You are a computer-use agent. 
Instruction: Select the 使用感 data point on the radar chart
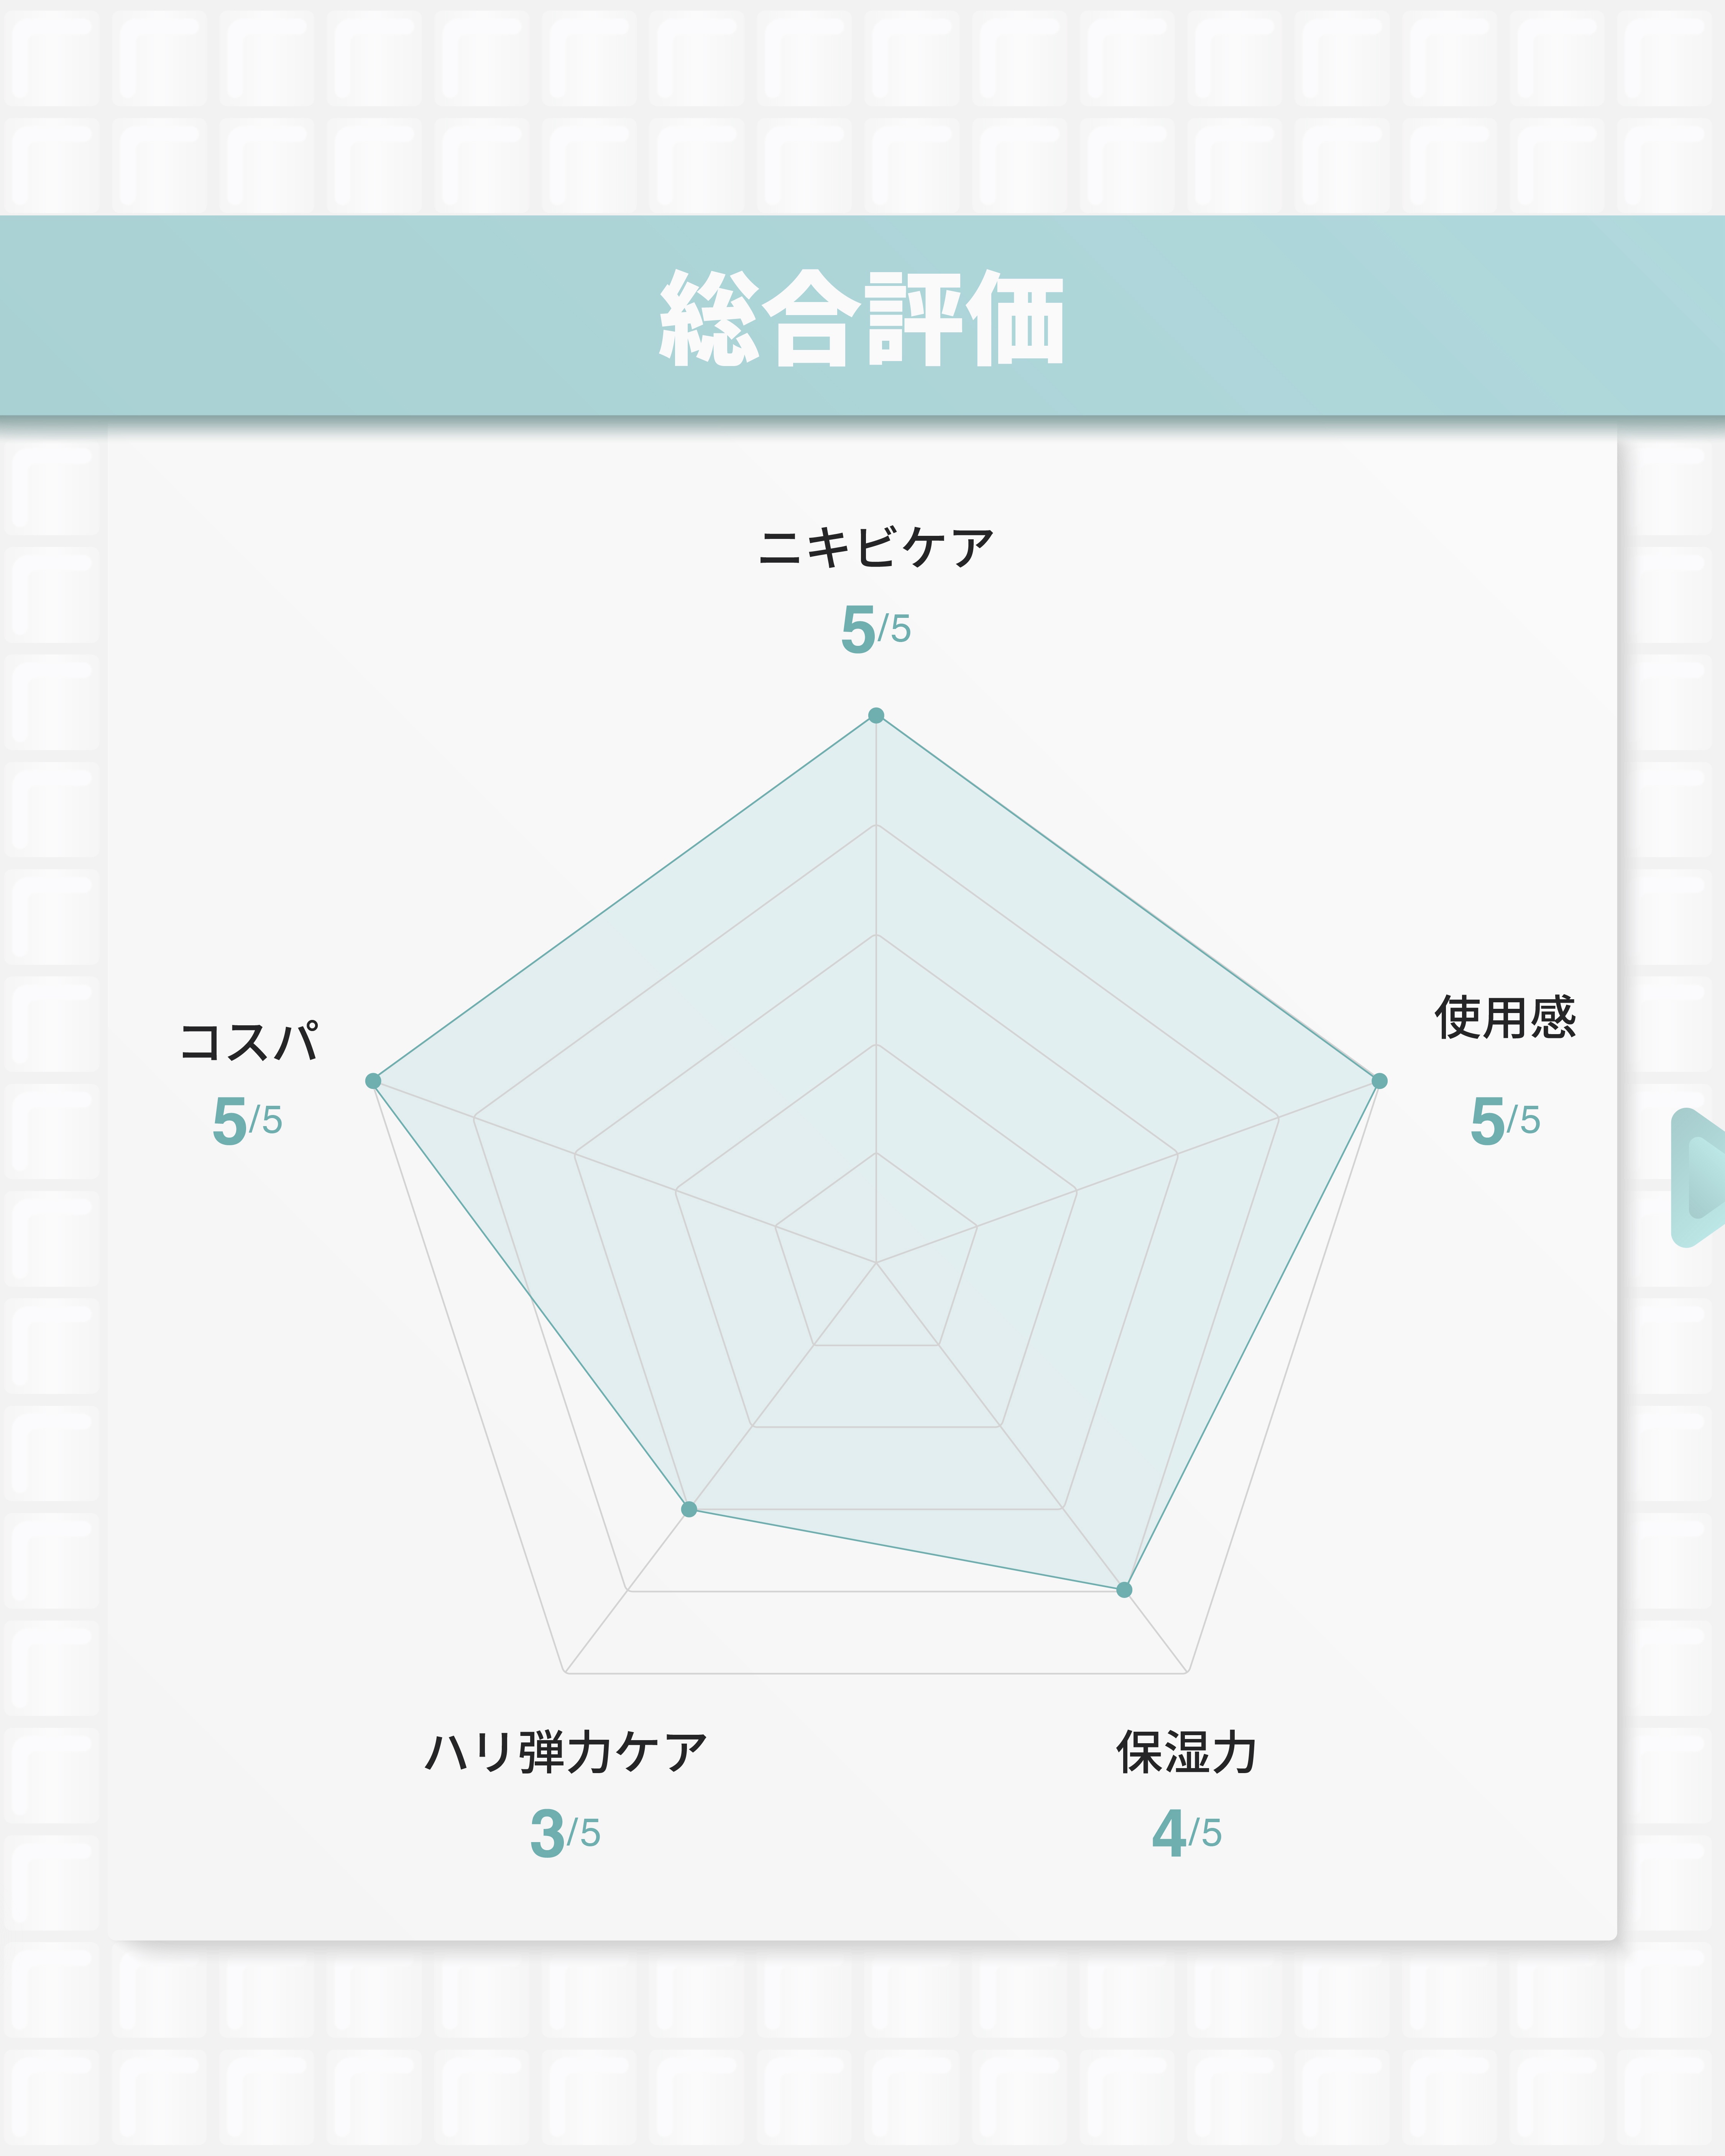[x=1379, y=1081]
